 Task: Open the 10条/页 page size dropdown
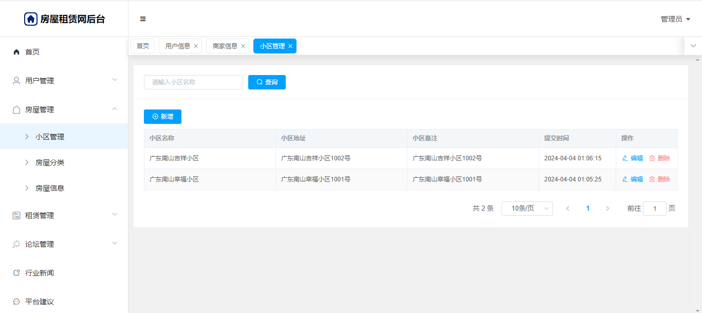click(x=527, y=209)
